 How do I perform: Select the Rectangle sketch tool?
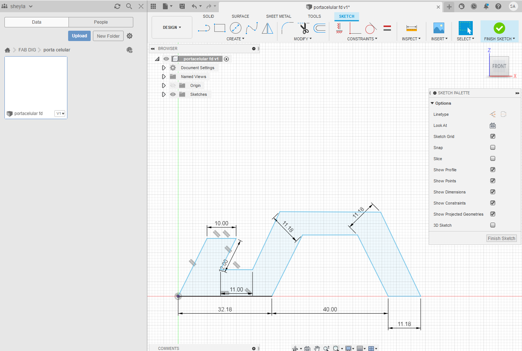220,28
